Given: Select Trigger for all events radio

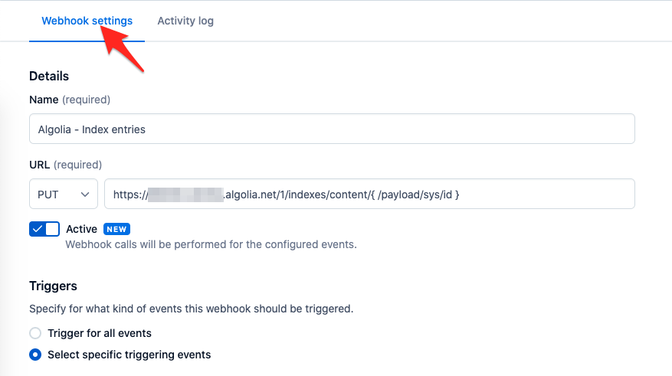Looking at the screenshot, I should click(35, 333).
